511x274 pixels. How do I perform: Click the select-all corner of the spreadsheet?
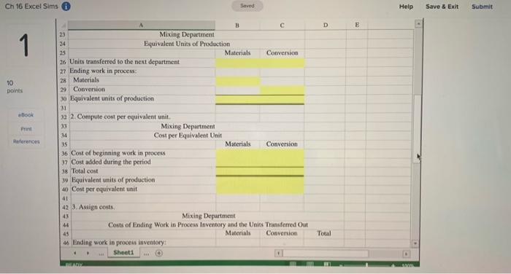pyautogui.click(x=64, y=25)
